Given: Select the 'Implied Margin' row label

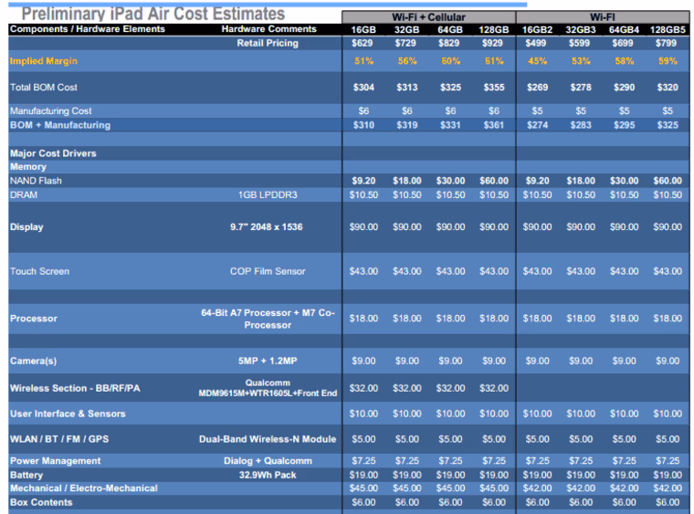Looking at the screenshot, I should coord(44,61).
